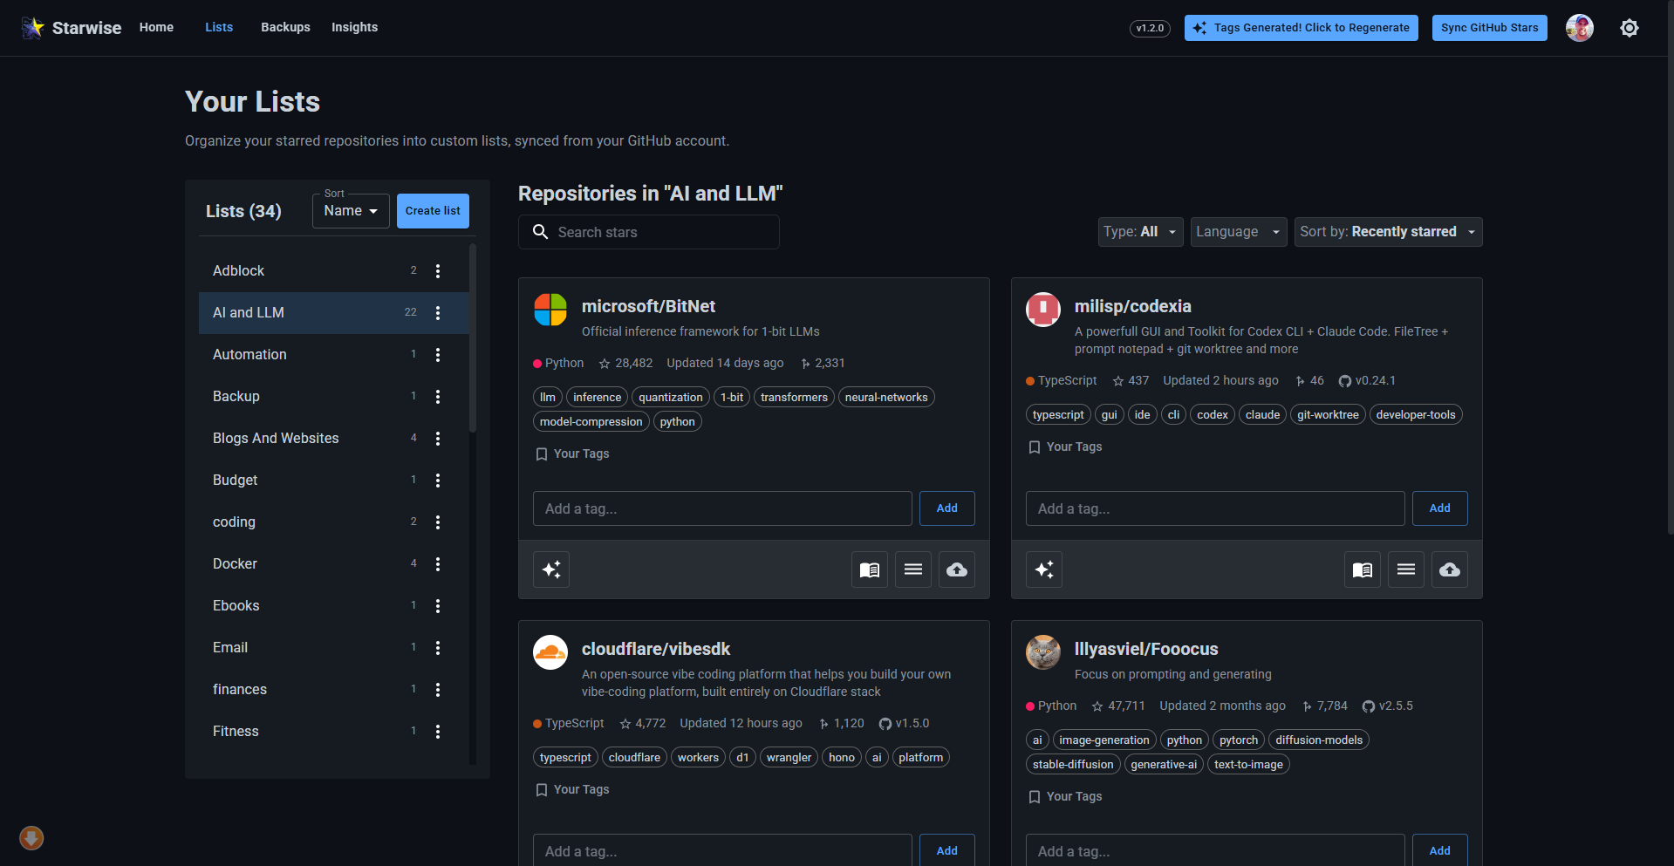Viewport: 1674px width, 866px height.
Task: Click the cloudflare/vibesdk repository avatar
Action: [550, 652]
